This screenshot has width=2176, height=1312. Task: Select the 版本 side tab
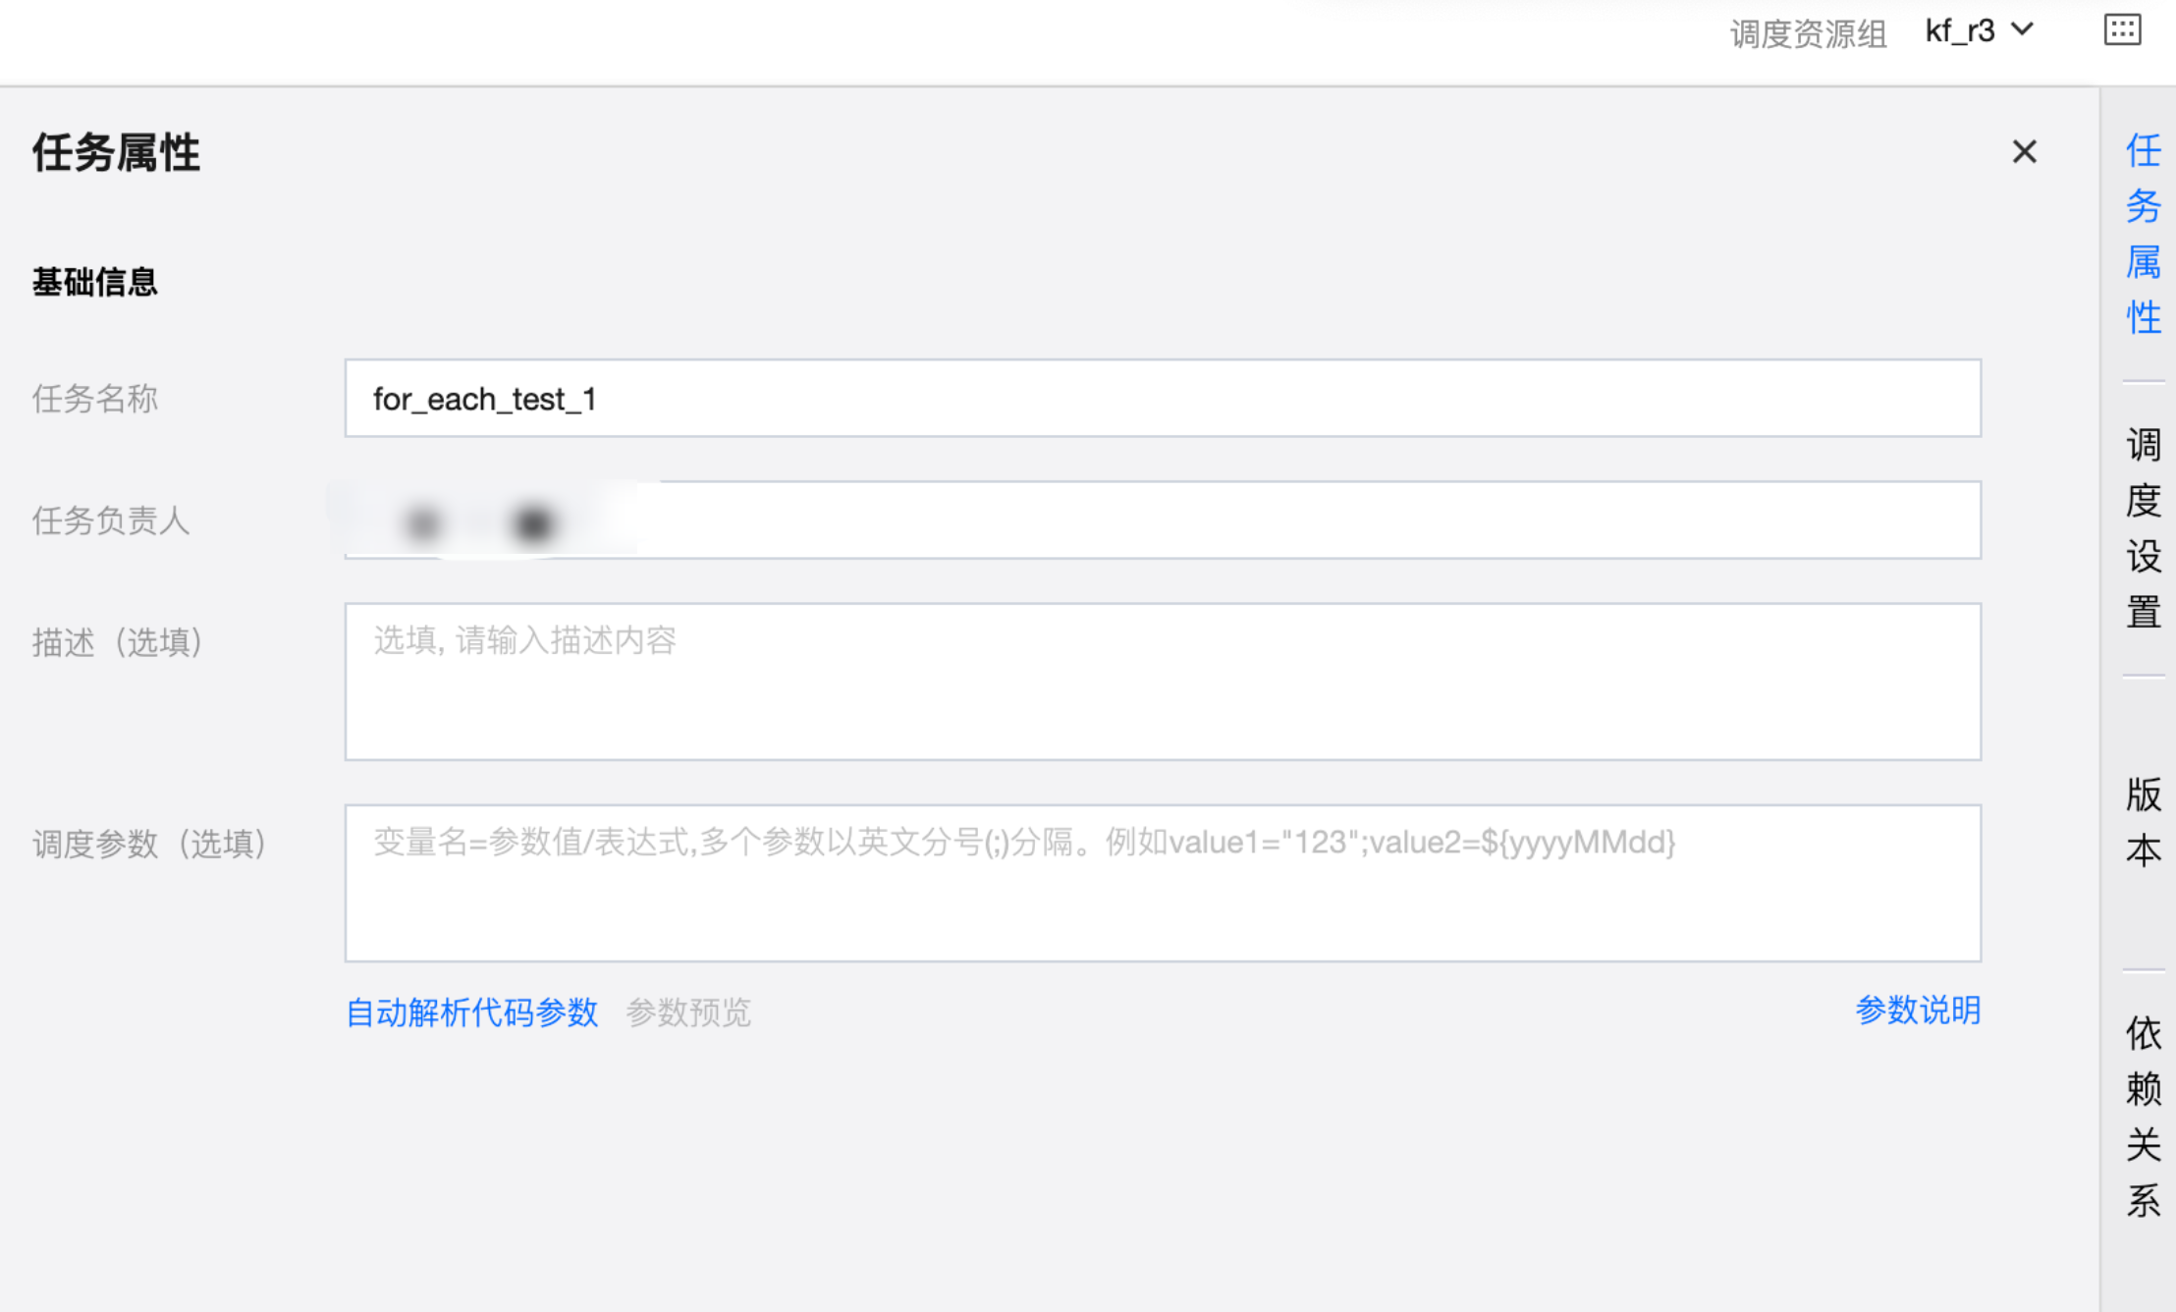point(2143,822)
